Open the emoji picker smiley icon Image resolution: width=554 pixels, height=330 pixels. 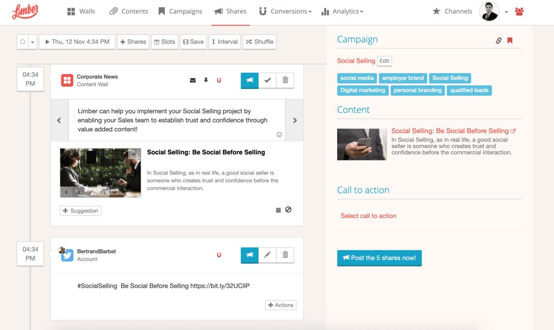point(279,134)
